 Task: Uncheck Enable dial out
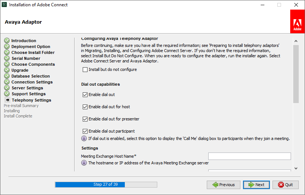coord(85,95)
